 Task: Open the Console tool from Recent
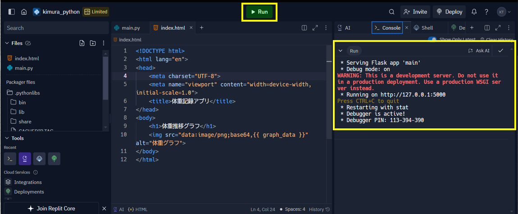click(x=10, y=159)
